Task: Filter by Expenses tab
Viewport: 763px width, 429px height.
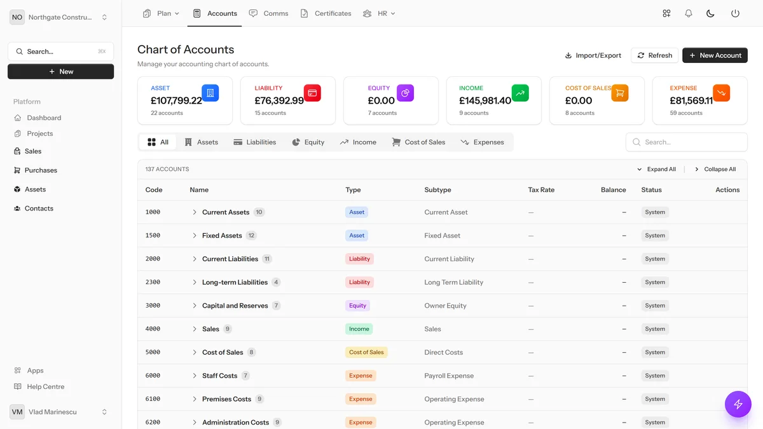Action: coord(482,142)
